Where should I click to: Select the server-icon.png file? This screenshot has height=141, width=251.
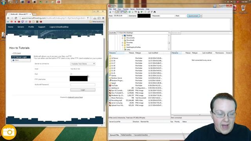117,103
